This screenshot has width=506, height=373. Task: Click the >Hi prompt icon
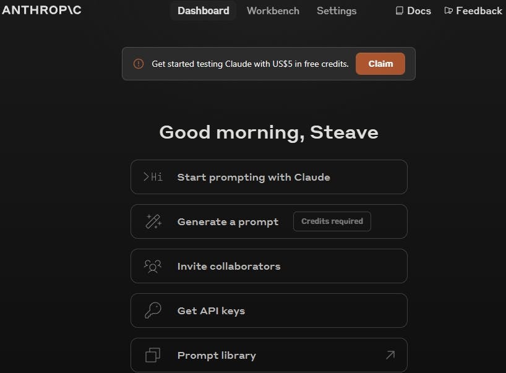point(153,177)
